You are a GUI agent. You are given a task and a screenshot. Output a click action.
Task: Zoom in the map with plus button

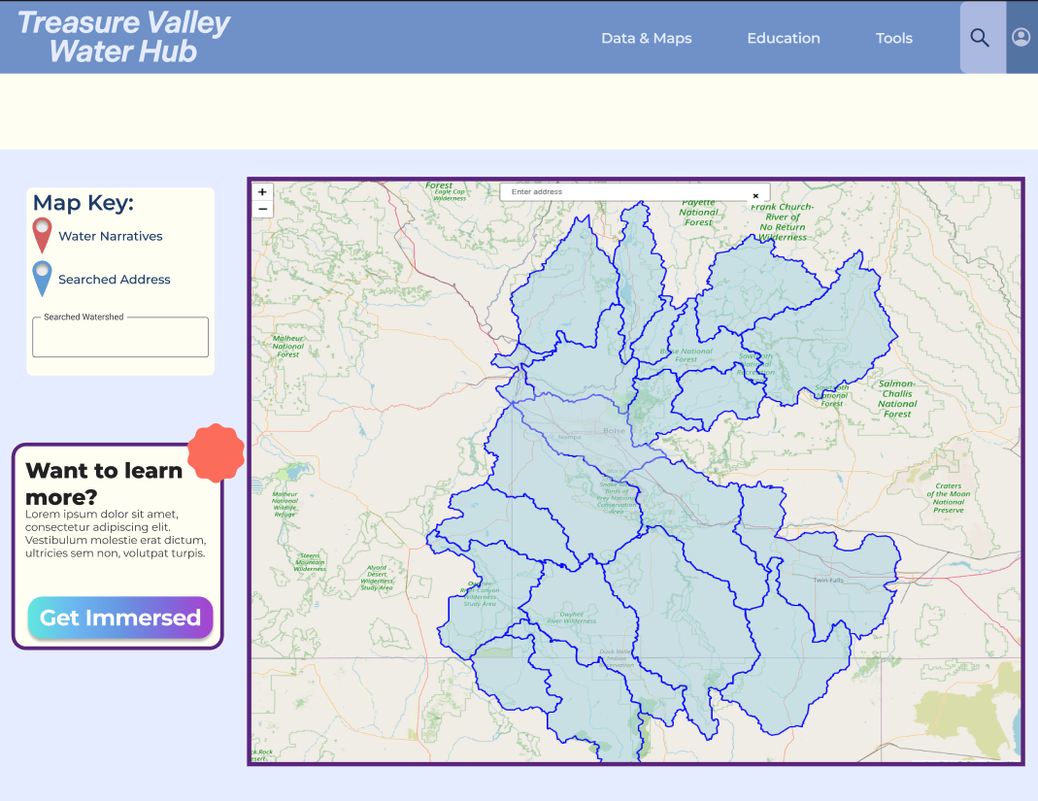pyautogui.click(x=263, y=192)
